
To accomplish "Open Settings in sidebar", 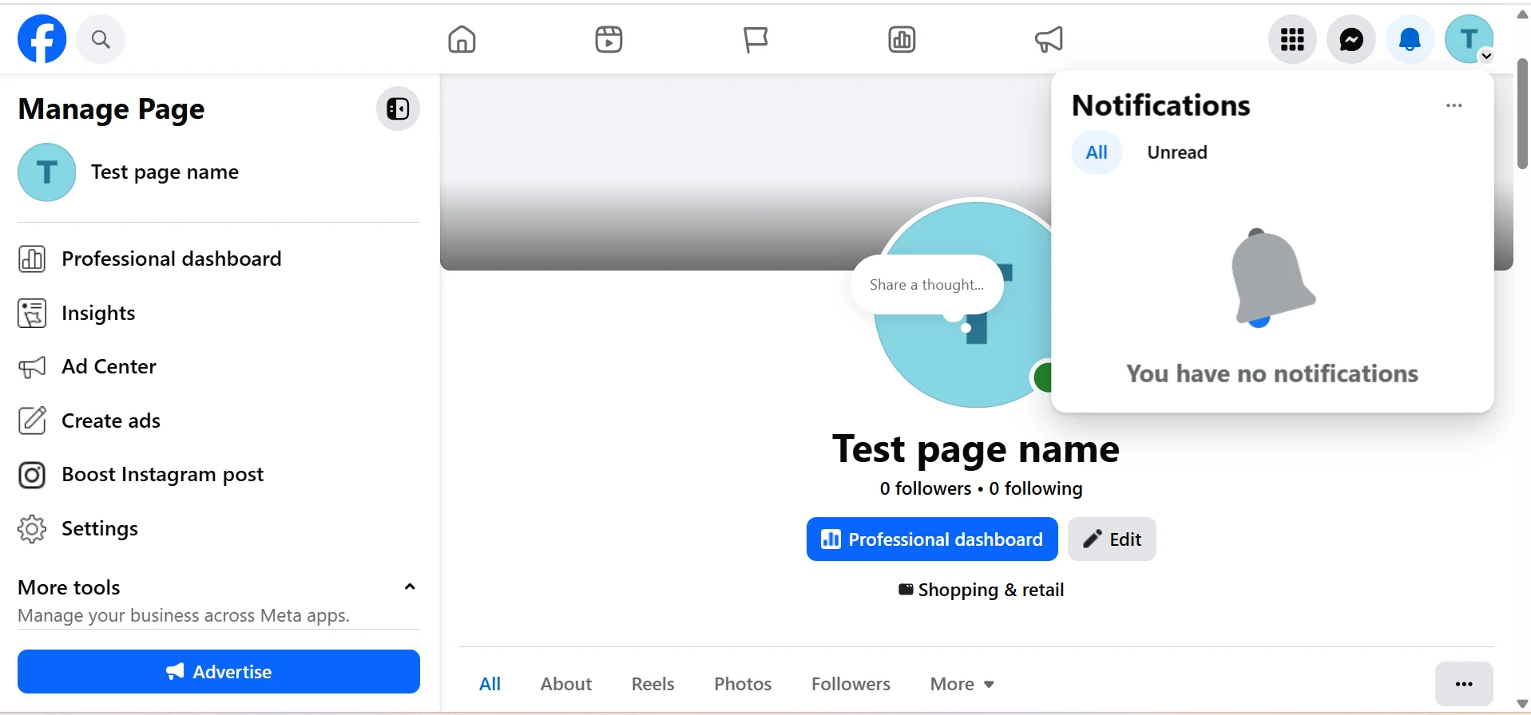I will coord(219,528).
